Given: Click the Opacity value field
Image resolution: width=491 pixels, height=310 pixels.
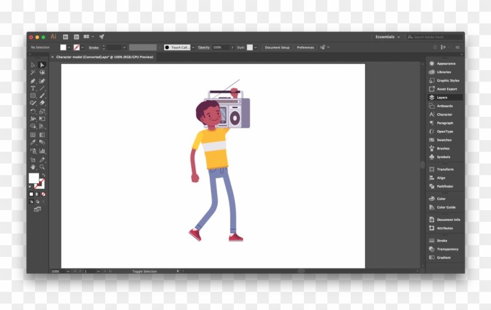Looking at the screenshot, I should [x=220, y=47].
